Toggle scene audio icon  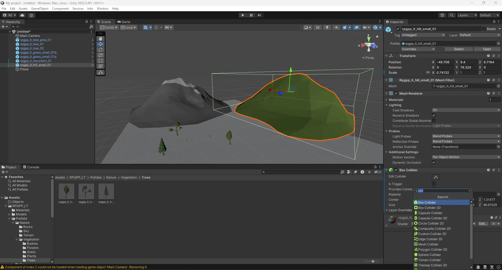(336, 27)
